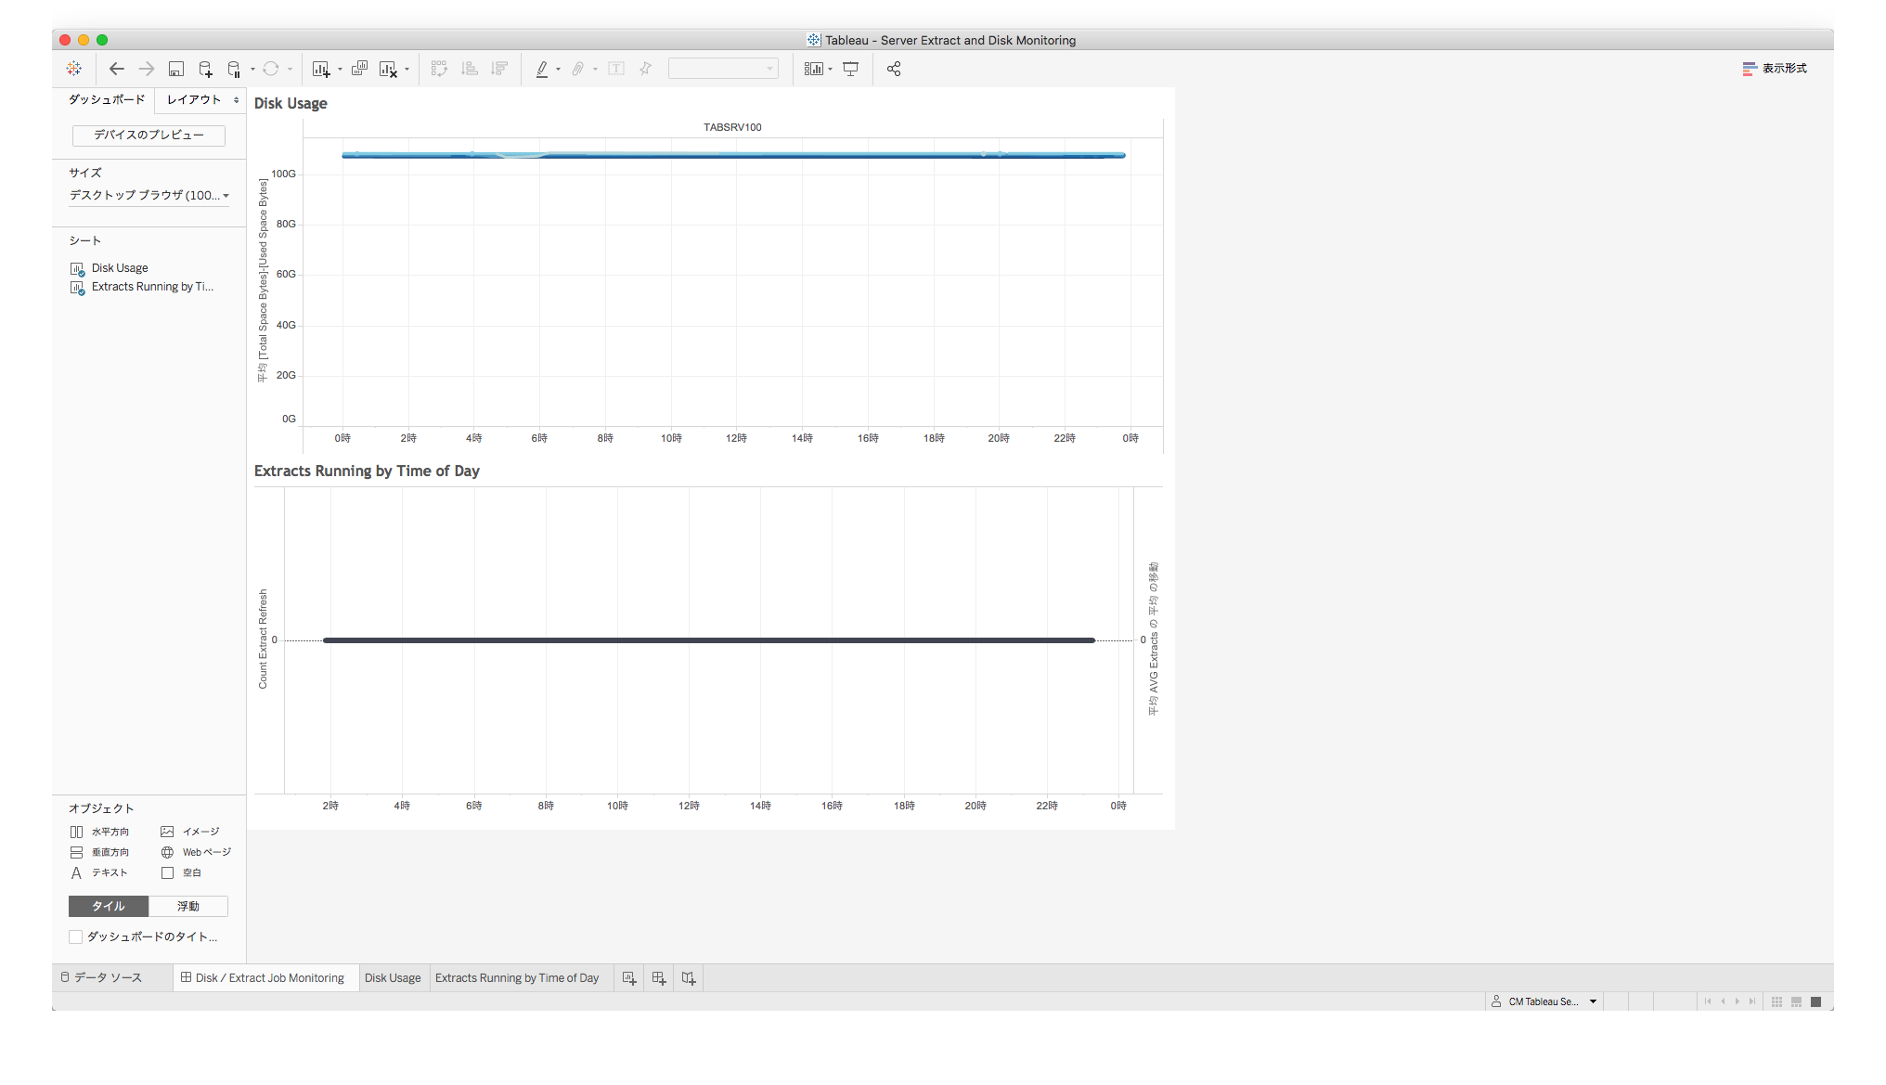Switch to the レイアウト tab

pyautogui.click(x=194, y=100)
